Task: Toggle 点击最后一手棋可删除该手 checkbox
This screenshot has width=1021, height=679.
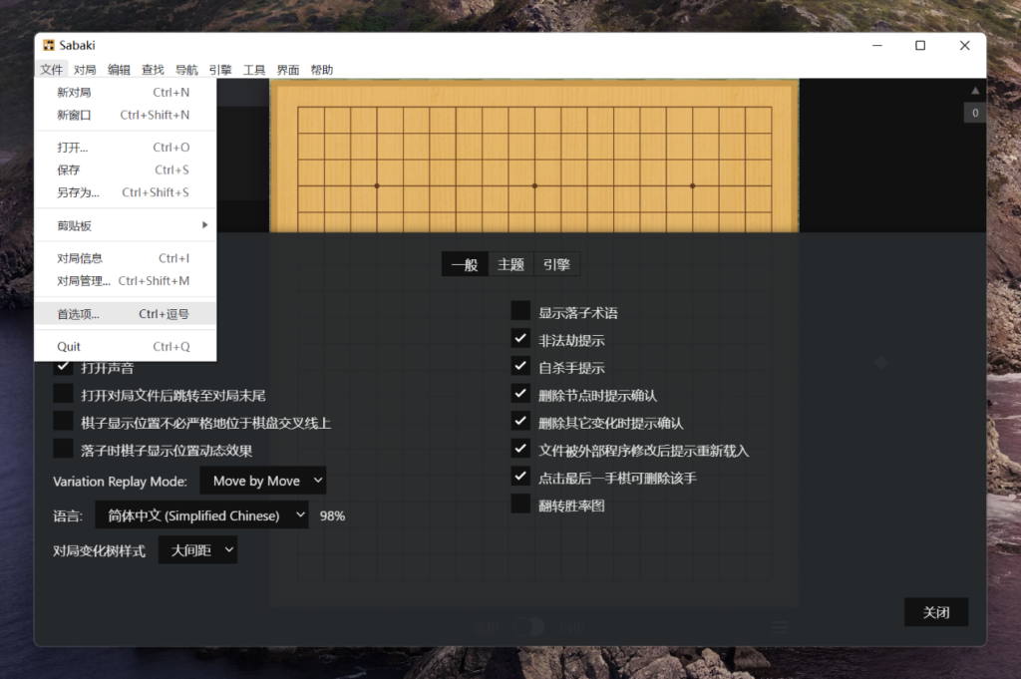Action: pyautogui.click(x=520, y=476)
